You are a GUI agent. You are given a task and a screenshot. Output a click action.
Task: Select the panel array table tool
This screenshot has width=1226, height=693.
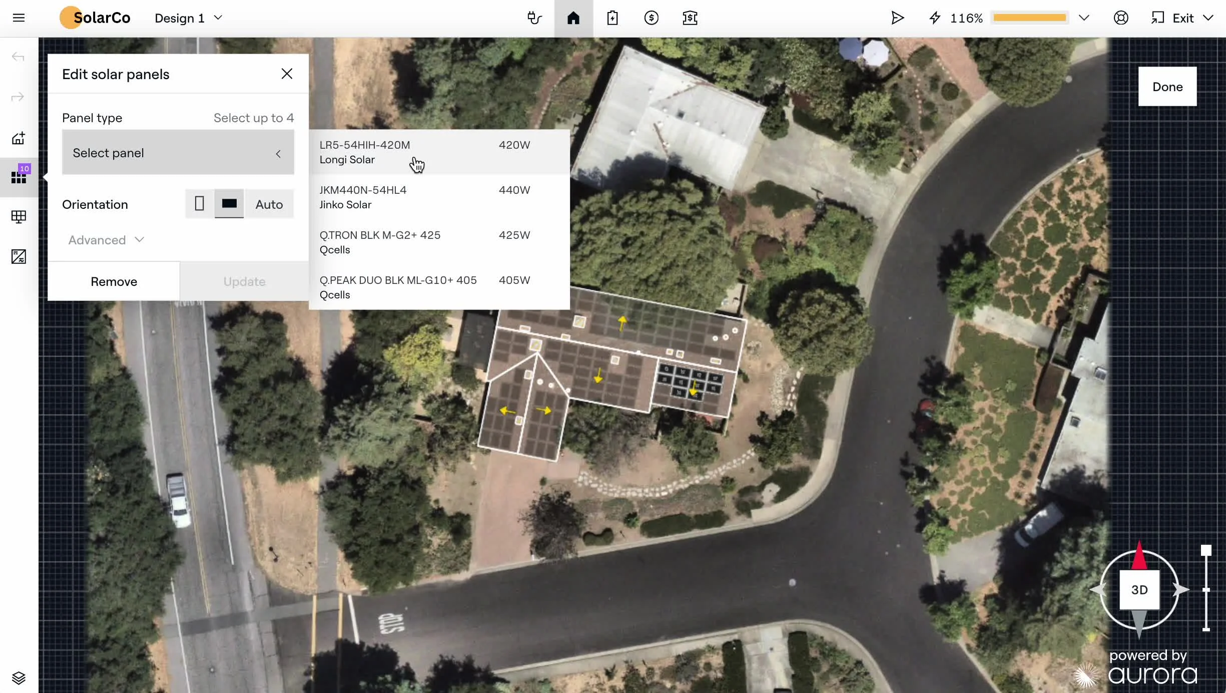(19, 216)
